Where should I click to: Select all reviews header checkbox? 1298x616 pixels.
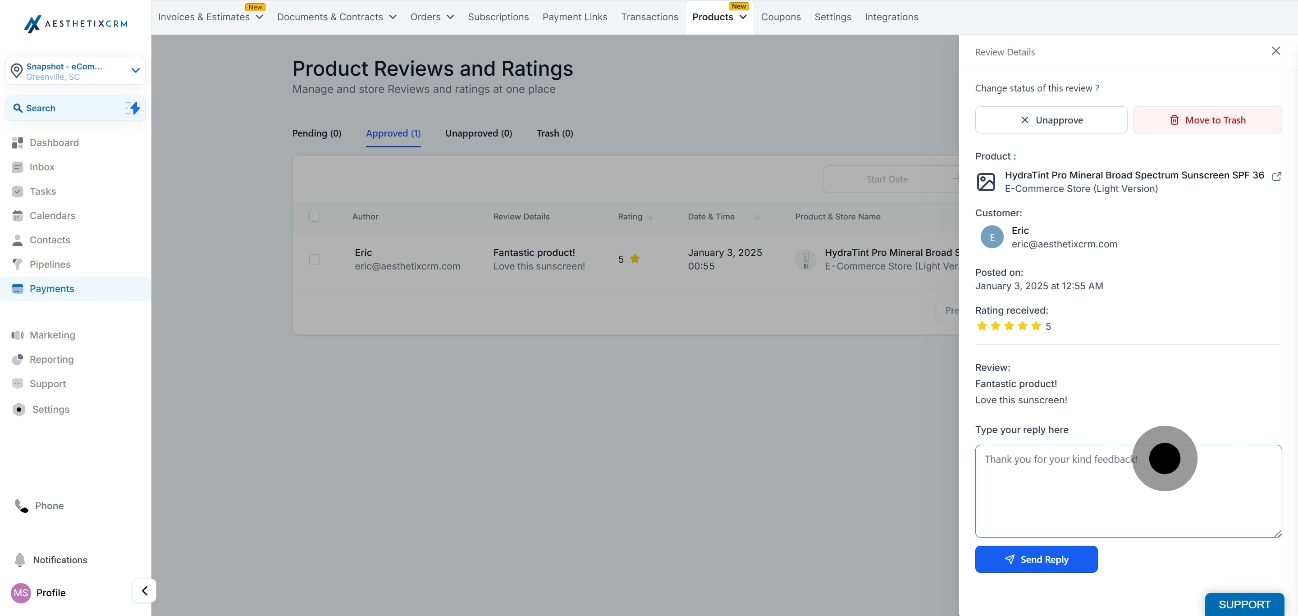pos(315,216)
